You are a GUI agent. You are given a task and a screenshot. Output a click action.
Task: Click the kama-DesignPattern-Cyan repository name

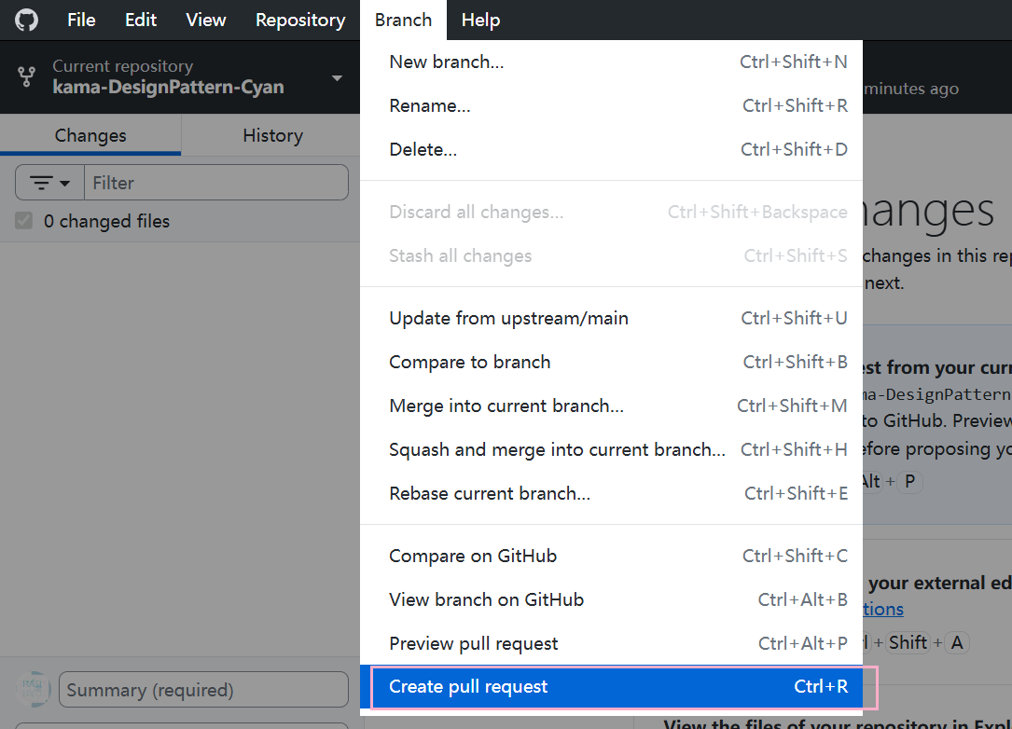pyautogui.click(x=169, y=87)
